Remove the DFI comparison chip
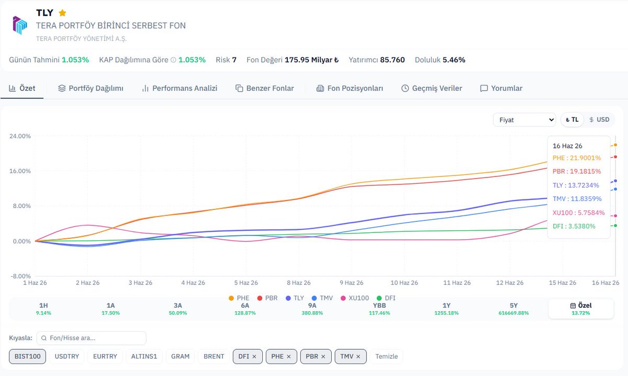The width and height of the screenshot is (628, 376). [x=254, y=356]
